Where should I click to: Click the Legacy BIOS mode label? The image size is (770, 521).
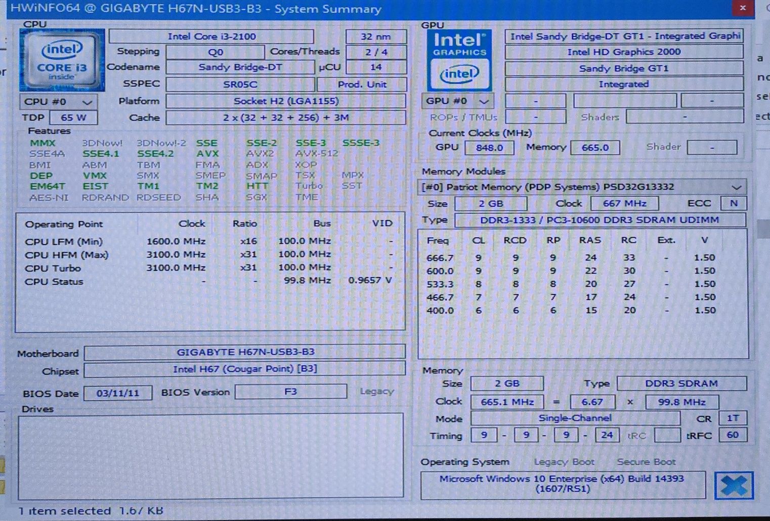click(376, 391)
